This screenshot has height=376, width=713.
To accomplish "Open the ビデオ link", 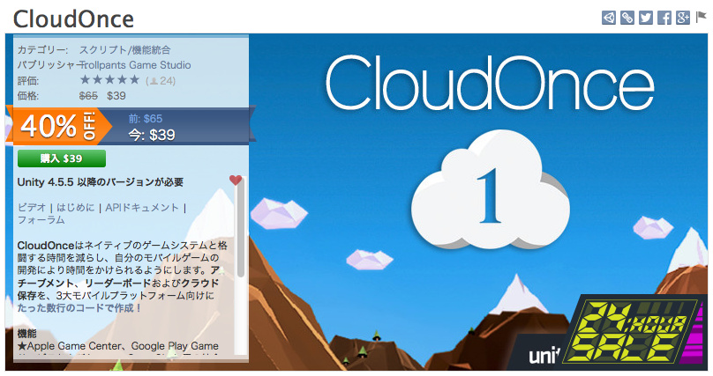I will 32,207.
